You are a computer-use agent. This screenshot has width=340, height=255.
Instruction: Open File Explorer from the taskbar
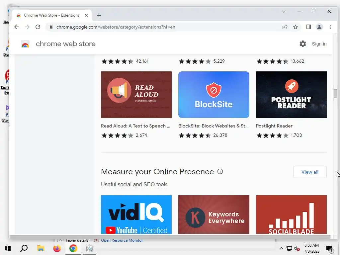[x=41, y=248]
